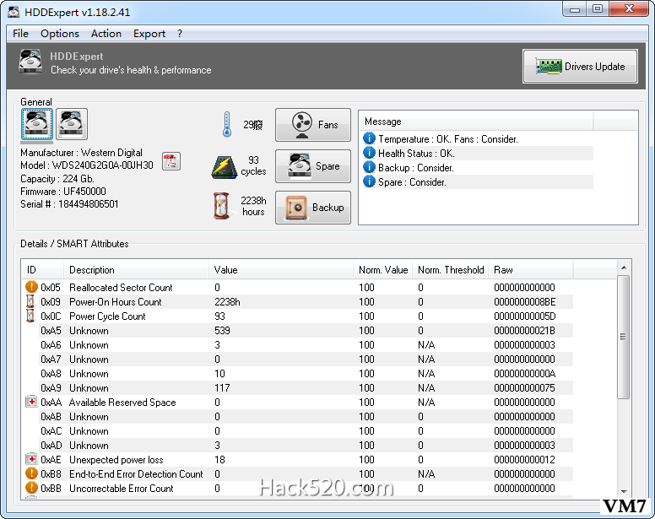The width and height of the screenshot is (655, 519).
Task: Click the Serial # 184494806501 text
Action: tap(69, 203)
